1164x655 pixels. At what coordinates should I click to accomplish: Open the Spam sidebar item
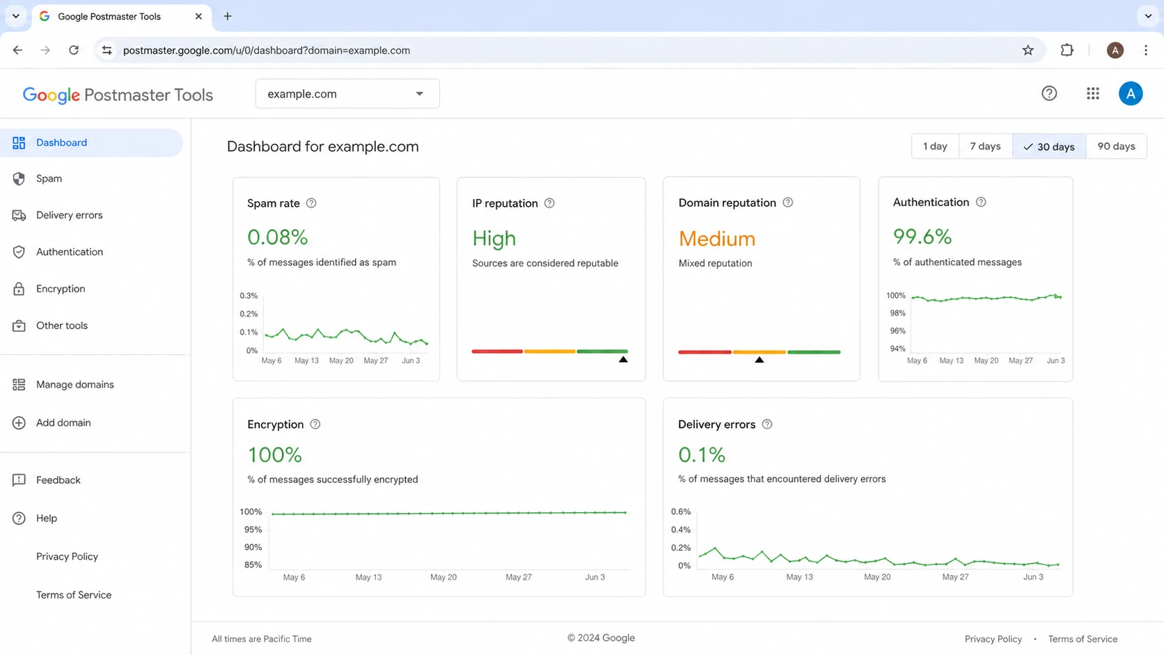click(x=91, y=179)
